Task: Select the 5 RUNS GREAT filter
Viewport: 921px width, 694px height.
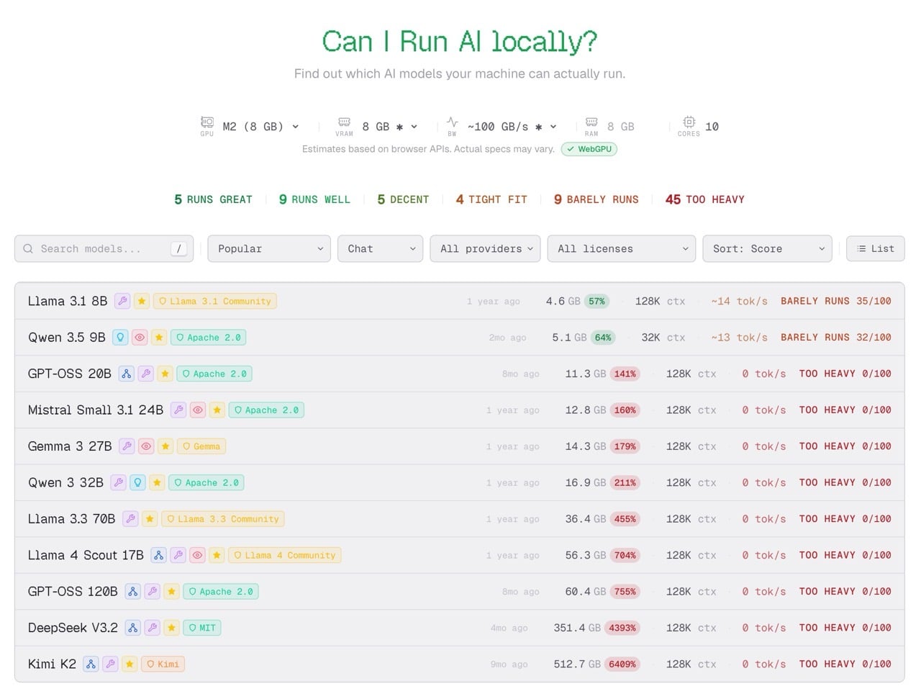Action: pos(212,199)
